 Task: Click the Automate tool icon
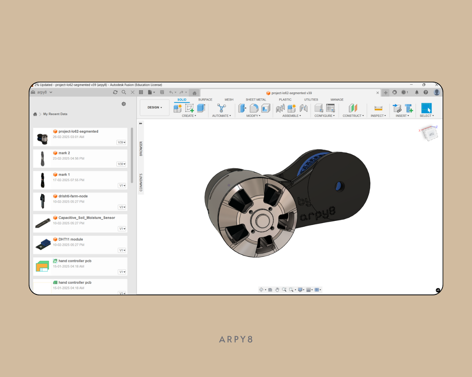221,108
